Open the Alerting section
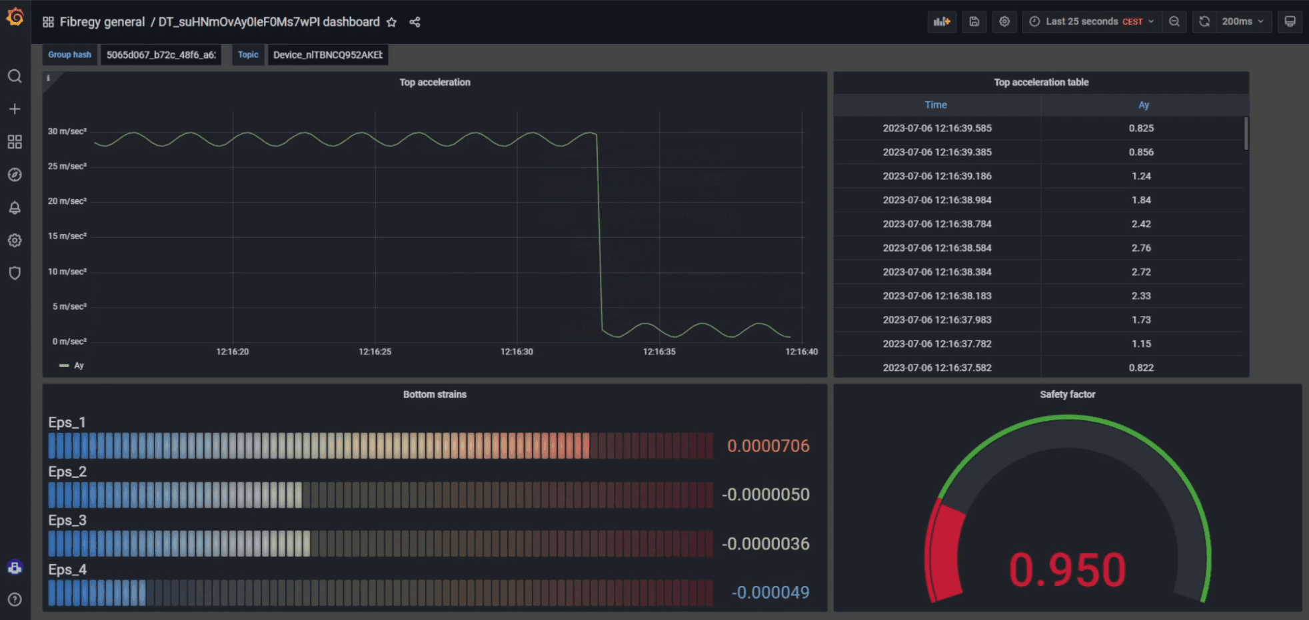 [x=15, y=207]
